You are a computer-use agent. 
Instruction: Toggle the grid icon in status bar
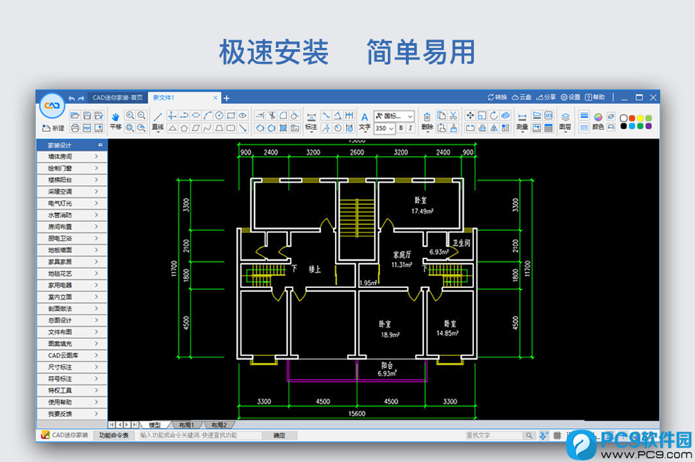click(x=557, y=436)
